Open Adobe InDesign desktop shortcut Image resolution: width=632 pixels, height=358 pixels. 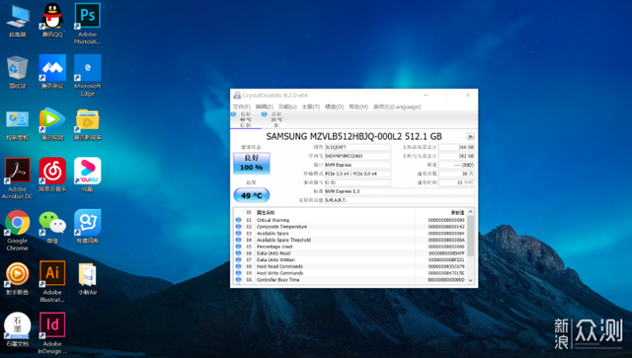[52, 325]
